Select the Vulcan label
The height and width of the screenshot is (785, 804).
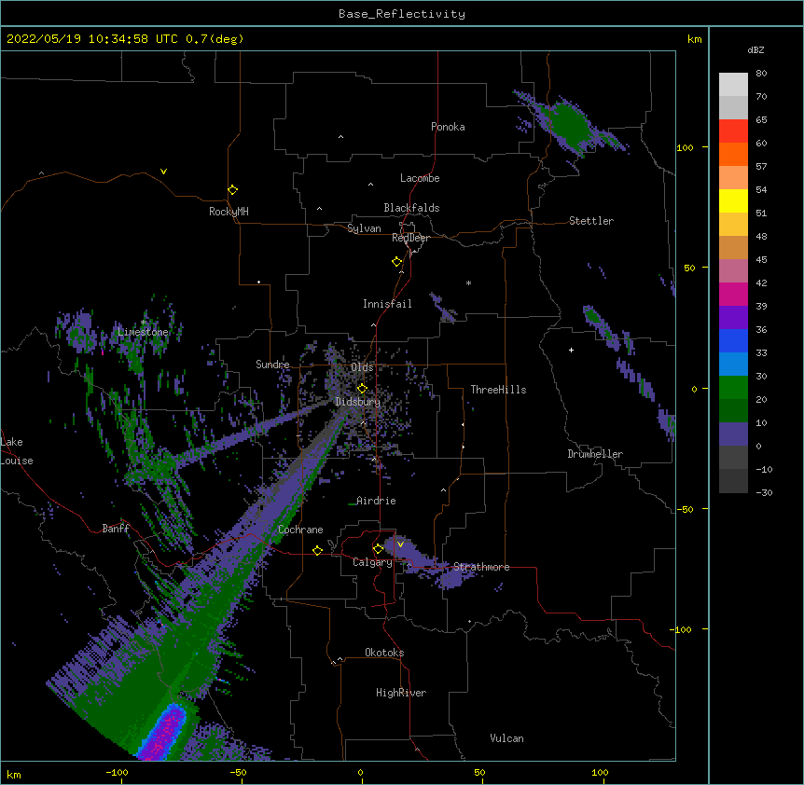506,738
